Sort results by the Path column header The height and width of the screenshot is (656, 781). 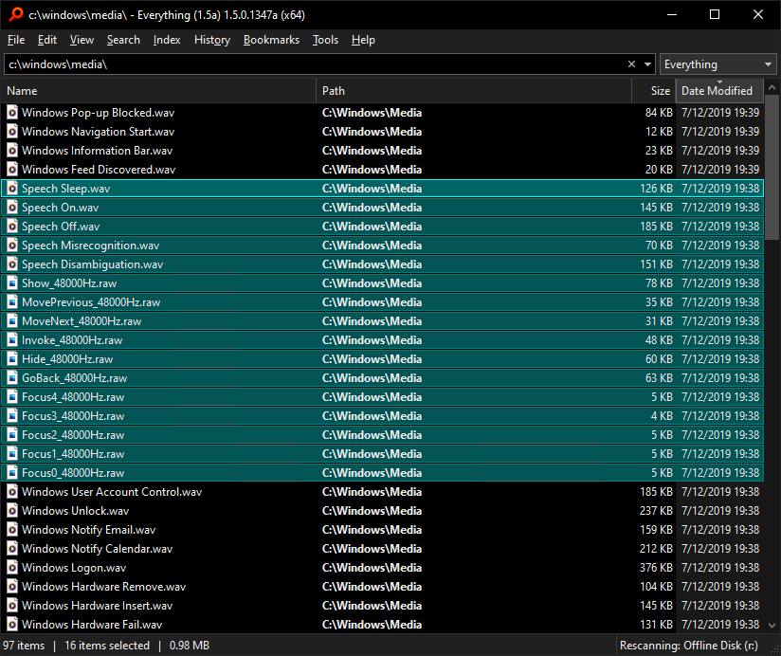(474, 91)
